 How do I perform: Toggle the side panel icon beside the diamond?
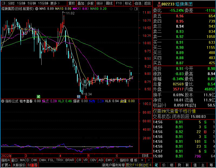coord(136,9)
